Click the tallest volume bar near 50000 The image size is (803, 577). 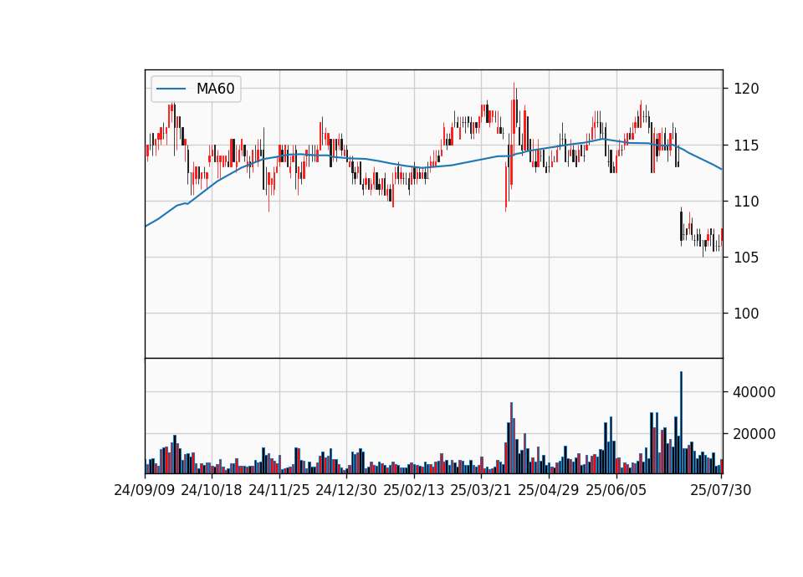681,422
